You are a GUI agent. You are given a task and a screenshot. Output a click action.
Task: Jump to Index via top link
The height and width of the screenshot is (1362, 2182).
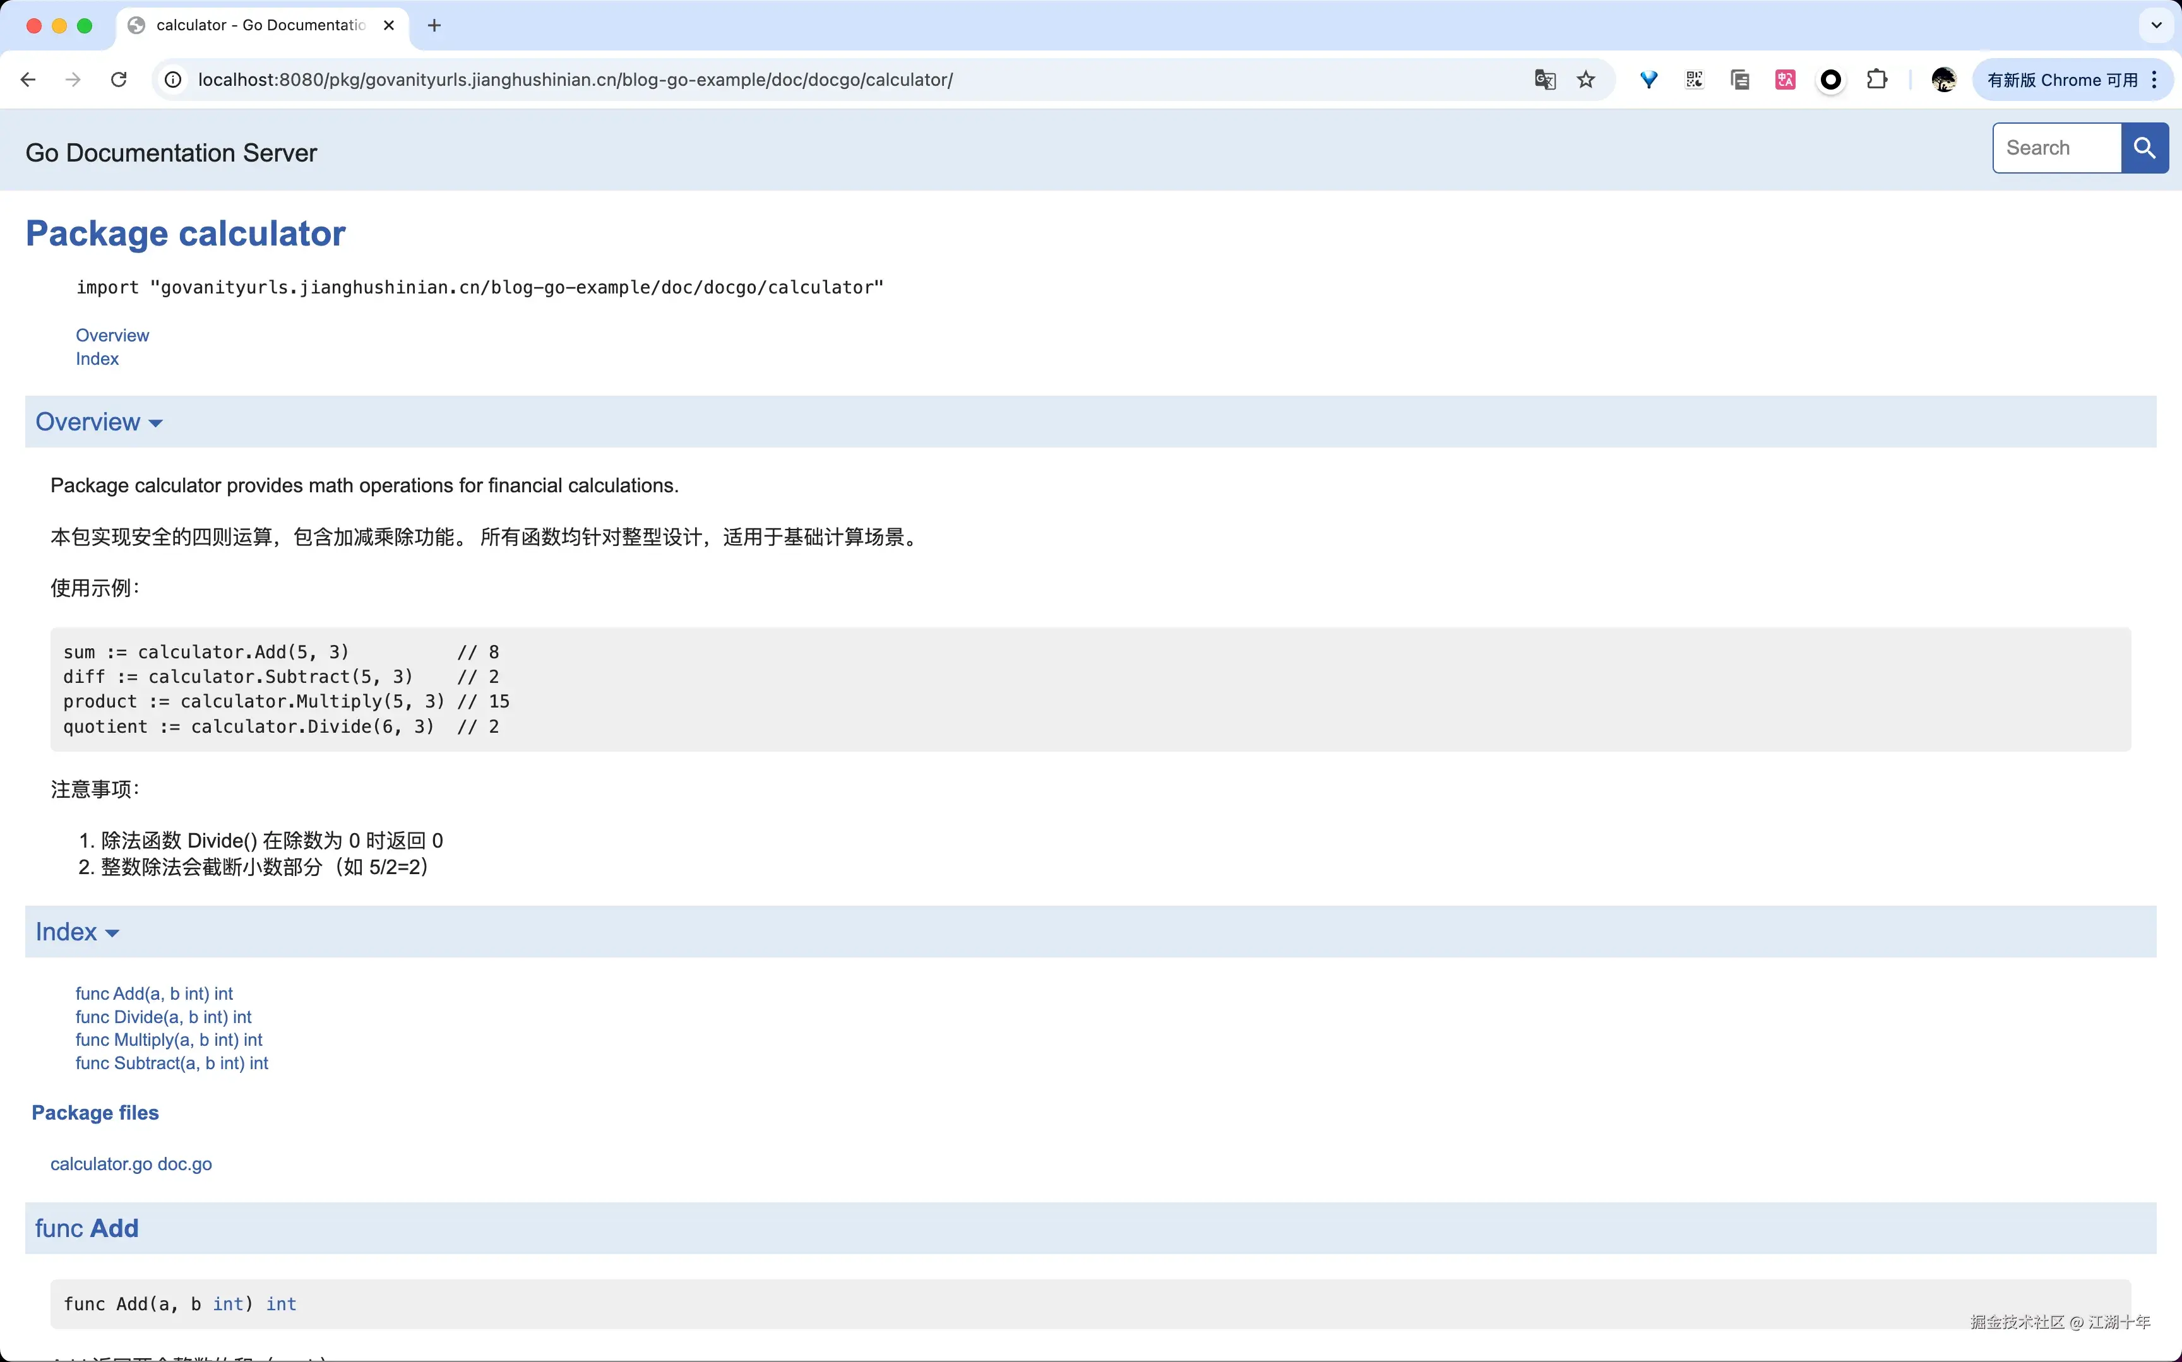click(97, 358)
